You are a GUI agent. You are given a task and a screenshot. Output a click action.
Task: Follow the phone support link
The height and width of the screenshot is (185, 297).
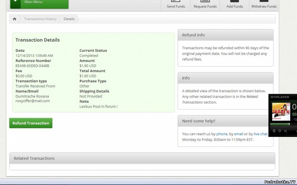[x=222, y=134]
